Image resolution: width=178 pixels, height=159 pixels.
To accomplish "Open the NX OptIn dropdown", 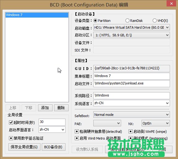I will [x=156, y=123].
